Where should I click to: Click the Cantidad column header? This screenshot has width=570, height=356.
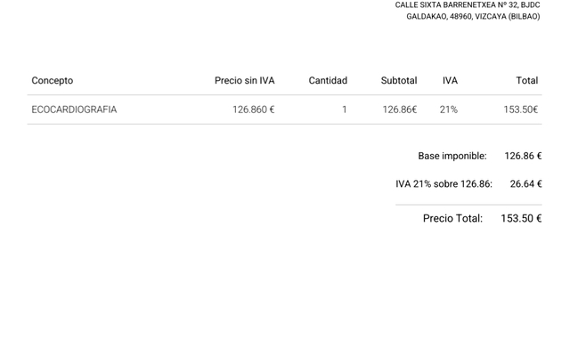(328, 81)
